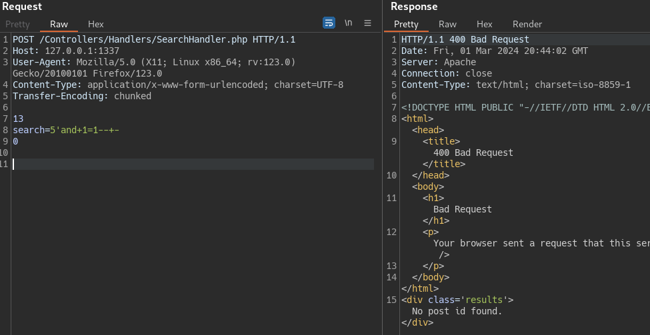Click the 'No post id found.' response text
The height and width of the screenshot is (335, 650).
point(457,311)
